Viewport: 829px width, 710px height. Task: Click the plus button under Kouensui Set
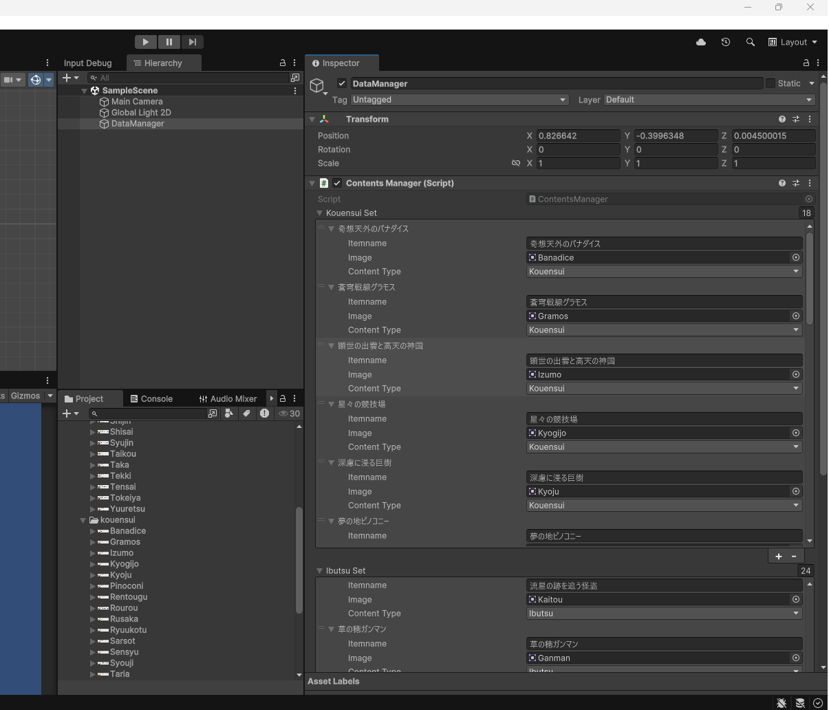779,556
